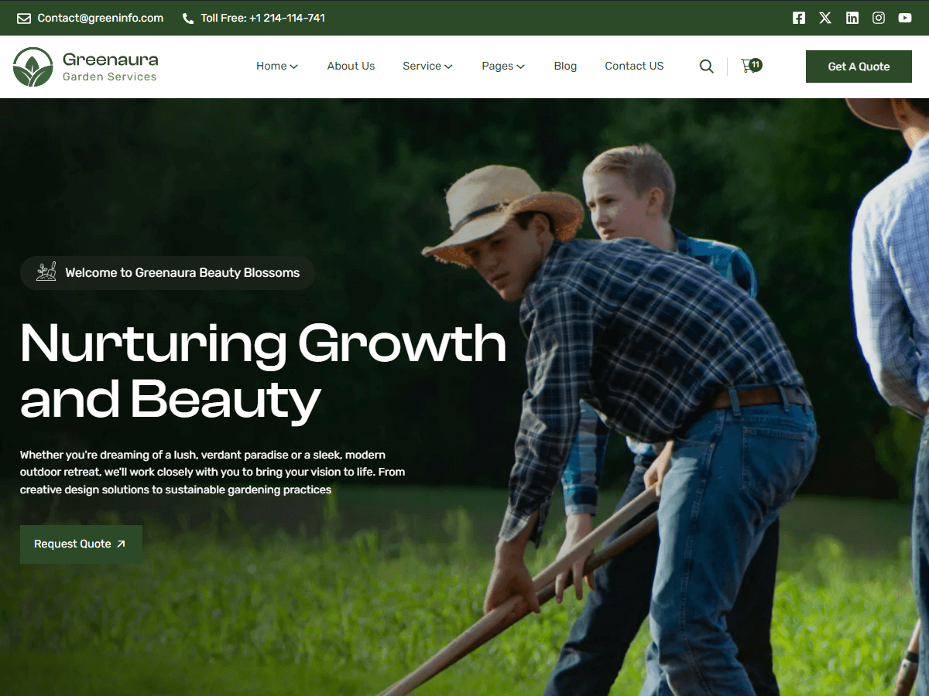Go to the About Us page

351,67
